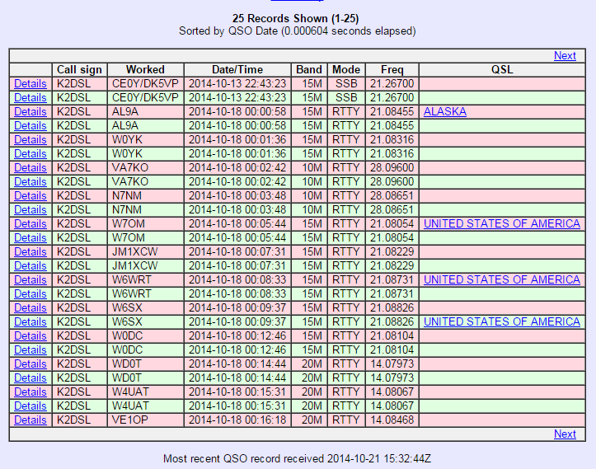Select the frequency value 14.08468
The width and height of the screenshot is (596, 469).
(392, 420)
